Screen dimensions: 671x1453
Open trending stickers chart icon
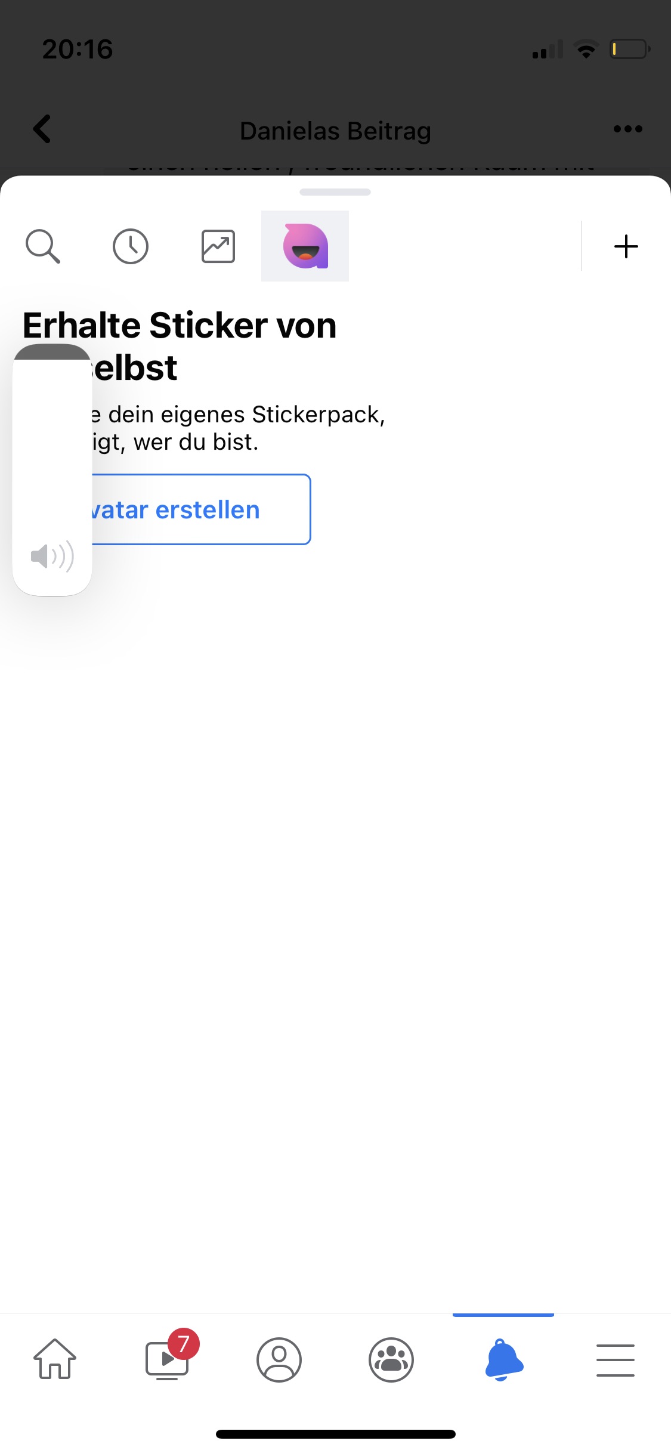[218, 246]
